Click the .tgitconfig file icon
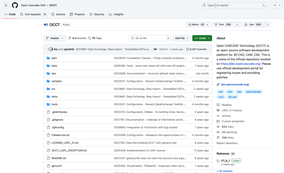Screen dimensions: 284x173 (48, 127)
